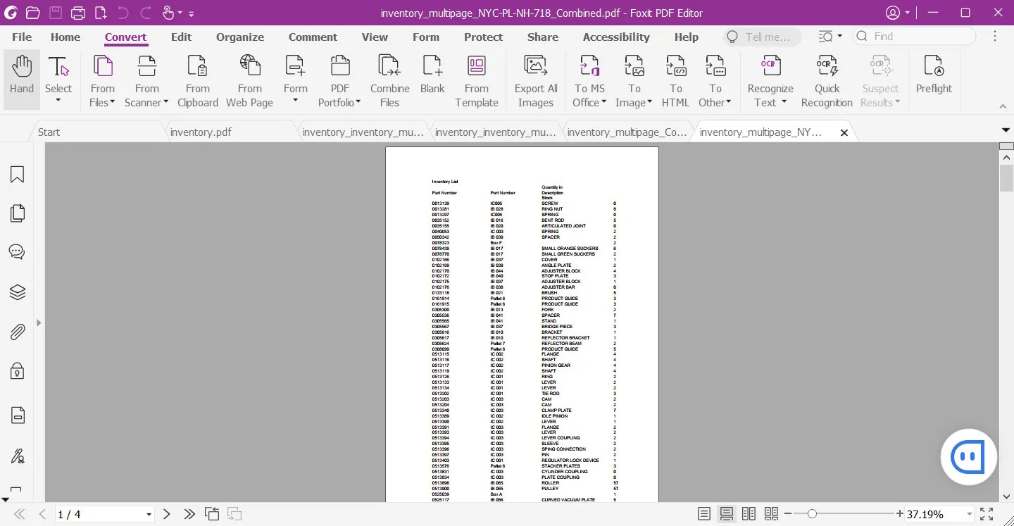Enable facing pages view
Screen dimensions: 1014x526
(x=749, y=513)
